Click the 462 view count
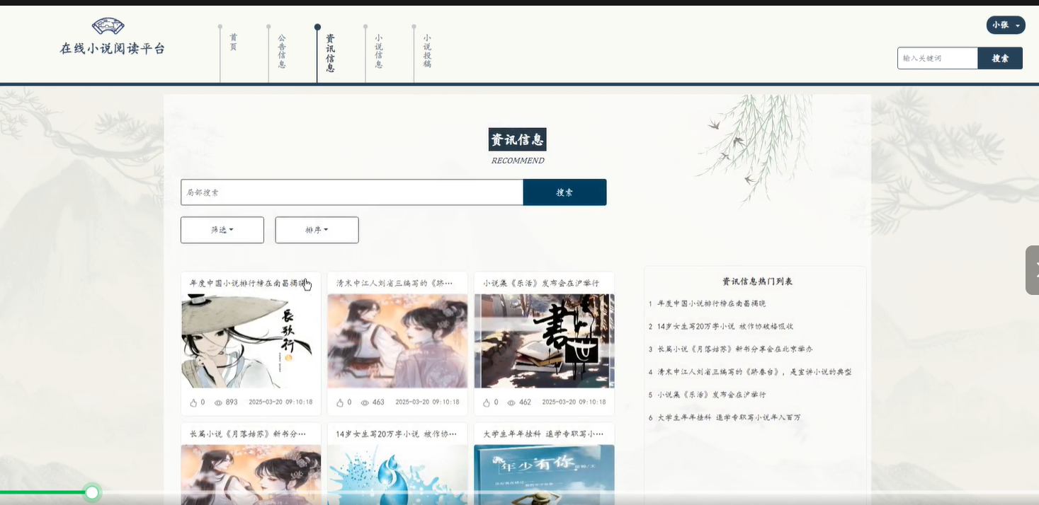 pyautogui.click(x=525, y=402)
